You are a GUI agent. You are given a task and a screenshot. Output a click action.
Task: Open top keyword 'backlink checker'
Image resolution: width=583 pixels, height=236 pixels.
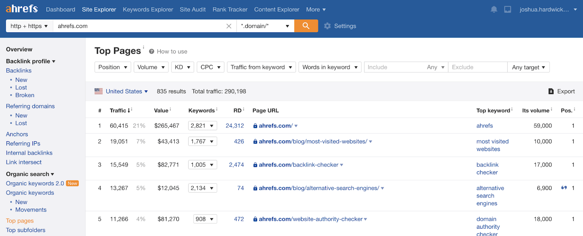pos(488,168)
